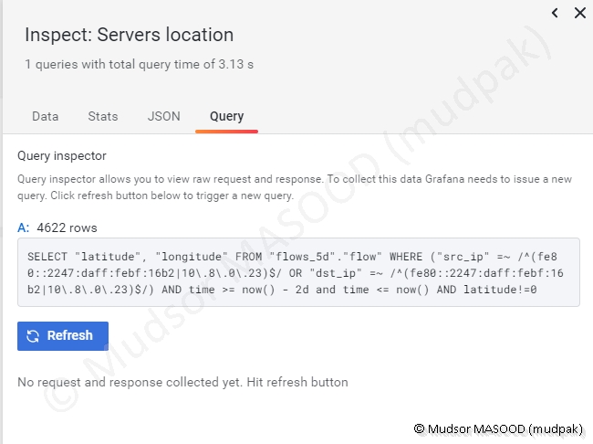
Task: Click the total query time subtitle
Action: coord(139,65)
